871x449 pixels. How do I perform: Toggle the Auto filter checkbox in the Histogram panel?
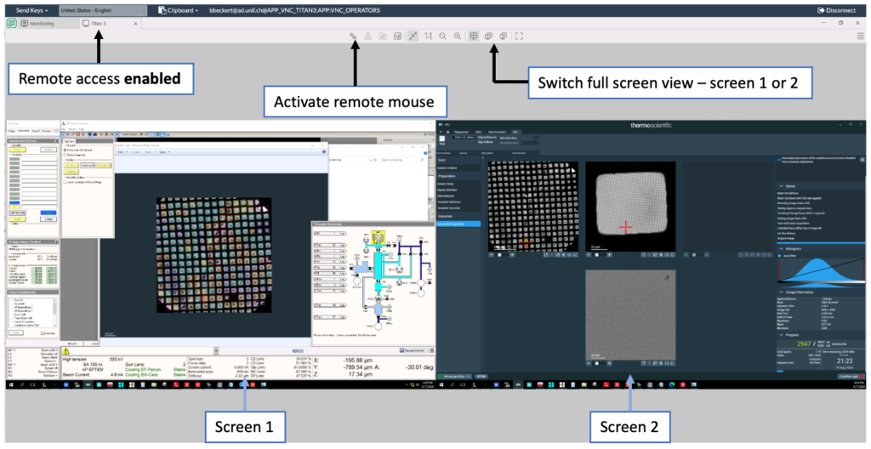pyautogui.click(x=779, y=256)
